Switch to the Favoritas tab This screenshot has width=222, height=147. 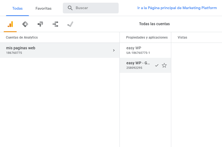[x=43, y=8]
